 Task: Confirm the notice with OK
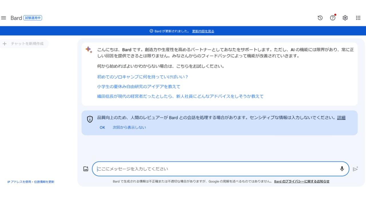pos(102,127)
